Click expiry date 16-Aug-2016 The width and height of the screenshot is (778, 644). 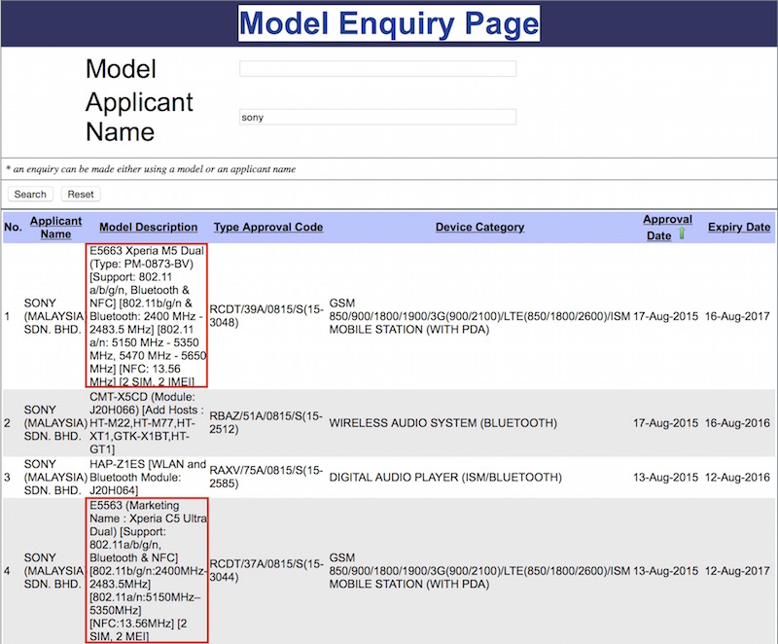tap(737, 423)
